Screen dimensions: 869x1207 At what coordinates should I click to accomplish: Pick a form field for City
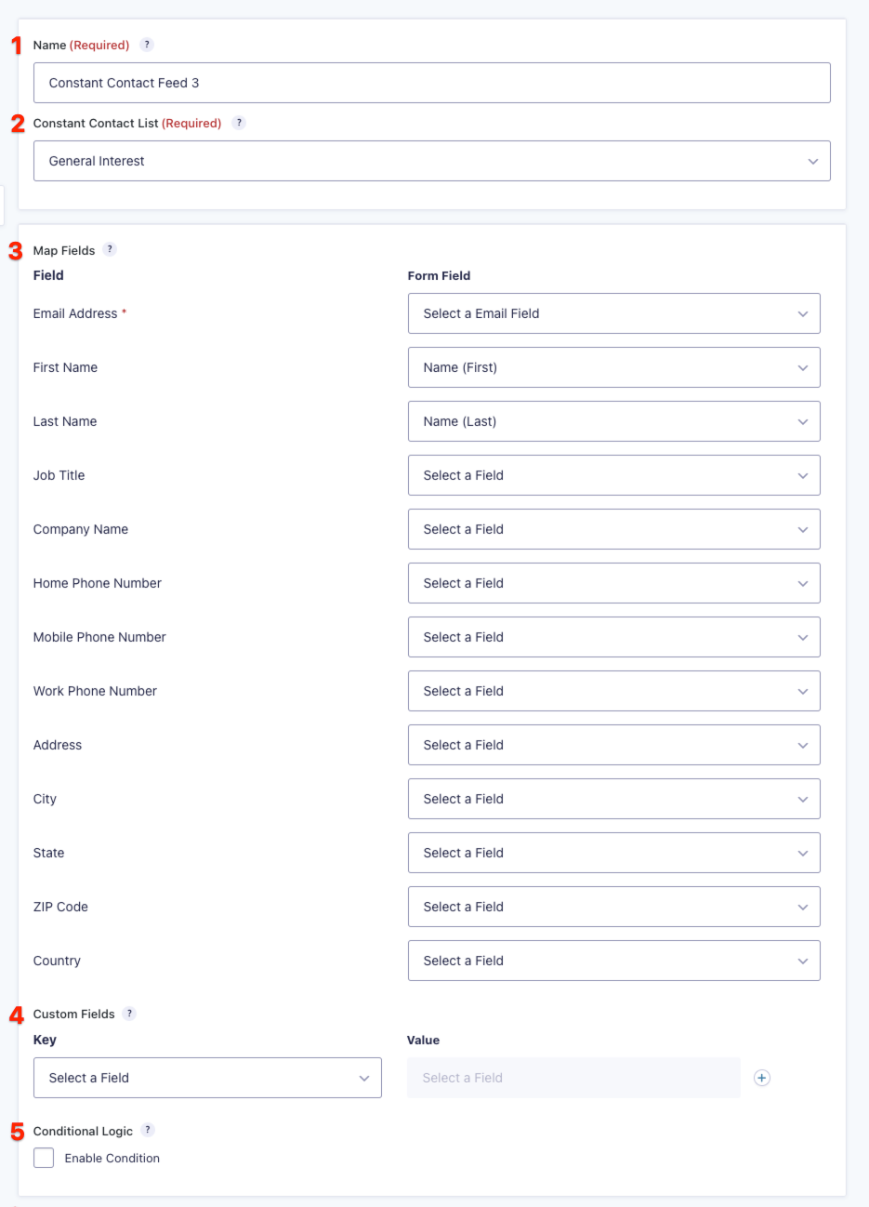(613, 799)
